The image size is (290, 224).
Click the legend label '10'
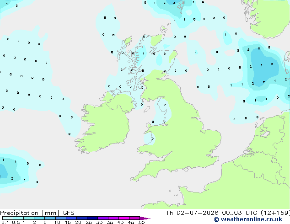[57, 222]
